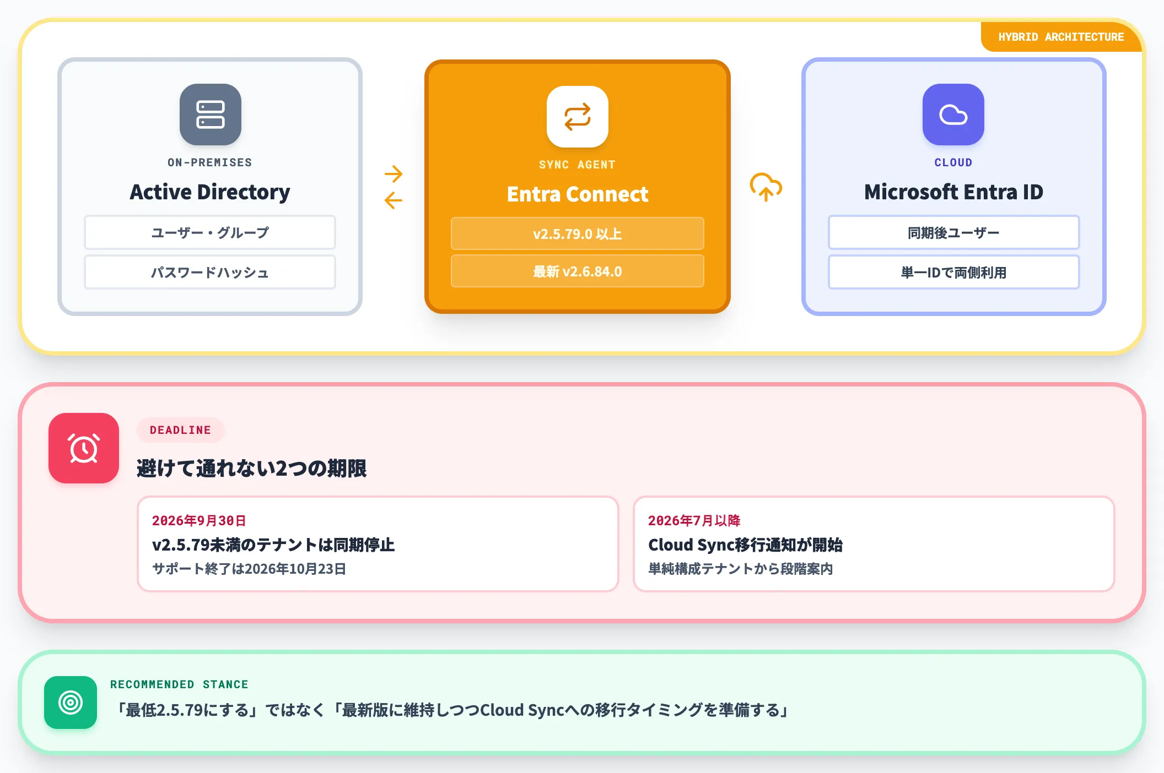Click the HYBRID ARCHITECTURE badge
1164x773 pixels.
pos(1061,37)
